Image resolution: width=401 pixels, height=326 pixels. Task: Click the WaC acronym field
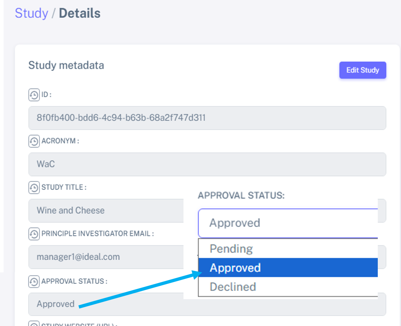tap(207, 164)
